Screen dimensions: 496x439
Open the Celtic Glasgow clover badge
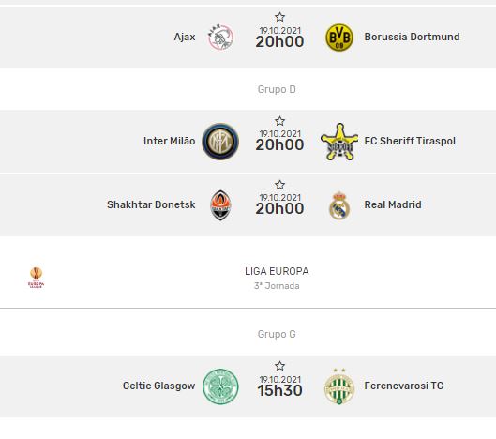click(x=220, y=386)
